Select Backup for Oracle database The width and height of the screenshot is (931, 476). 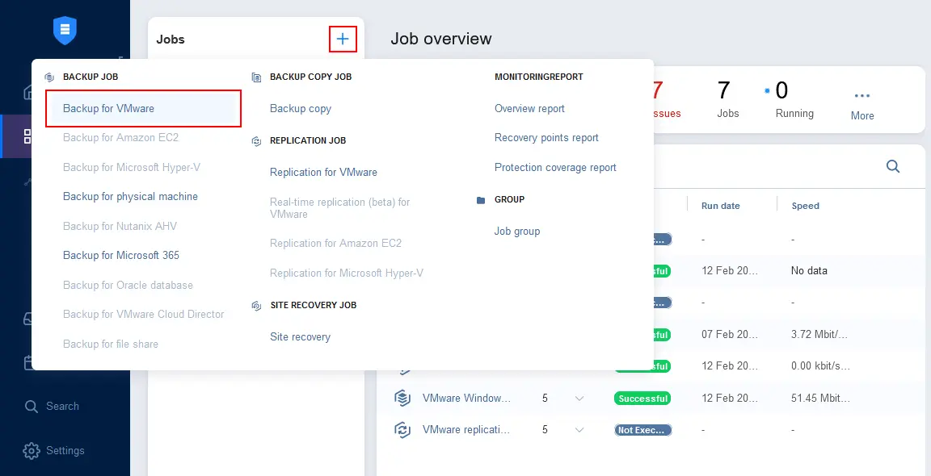pyautogui.click(x=128, y=285)
